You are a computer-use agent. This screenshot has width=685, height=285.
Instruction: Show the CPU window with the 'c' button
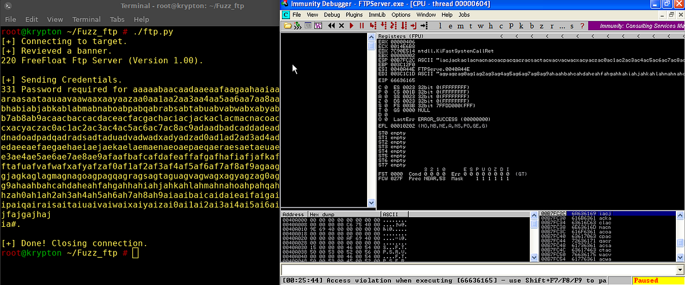point(501,26)
